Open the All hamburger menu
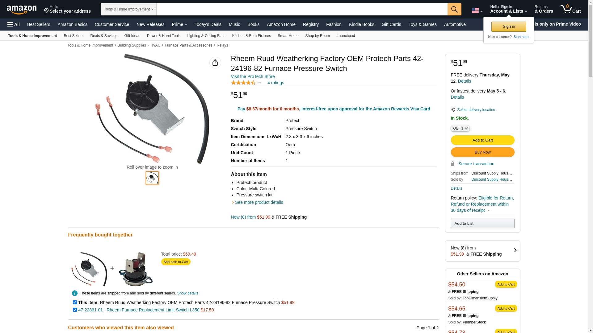 [14, 24]
